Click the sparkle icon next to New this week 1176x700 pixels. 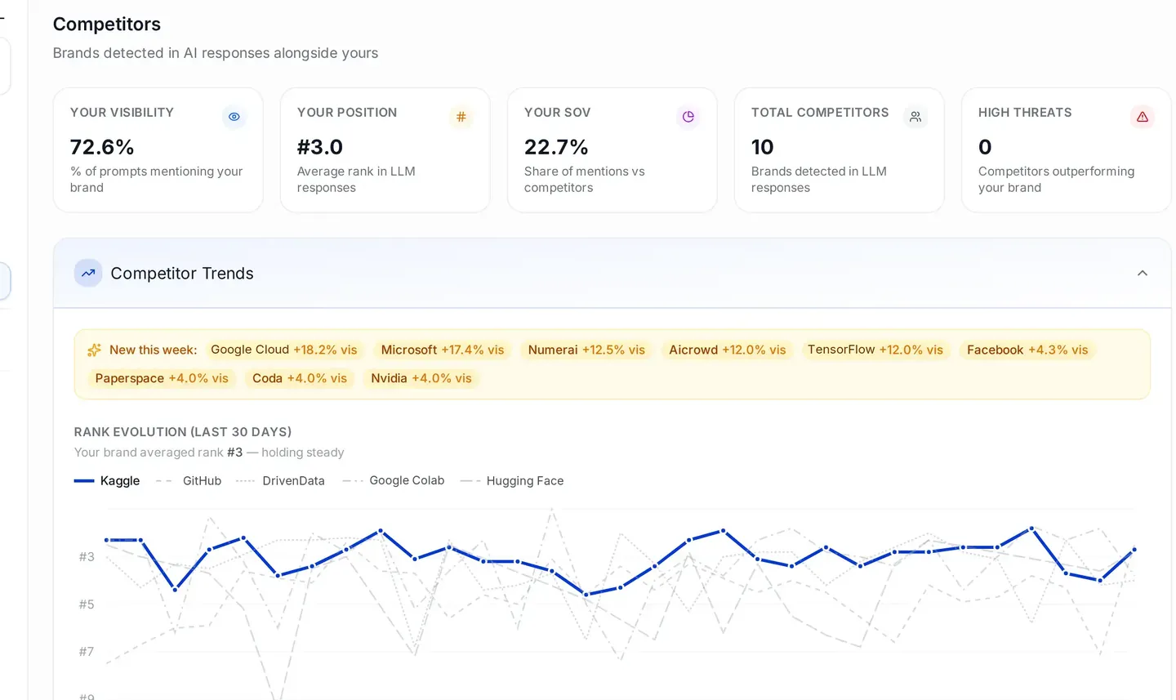94,350
